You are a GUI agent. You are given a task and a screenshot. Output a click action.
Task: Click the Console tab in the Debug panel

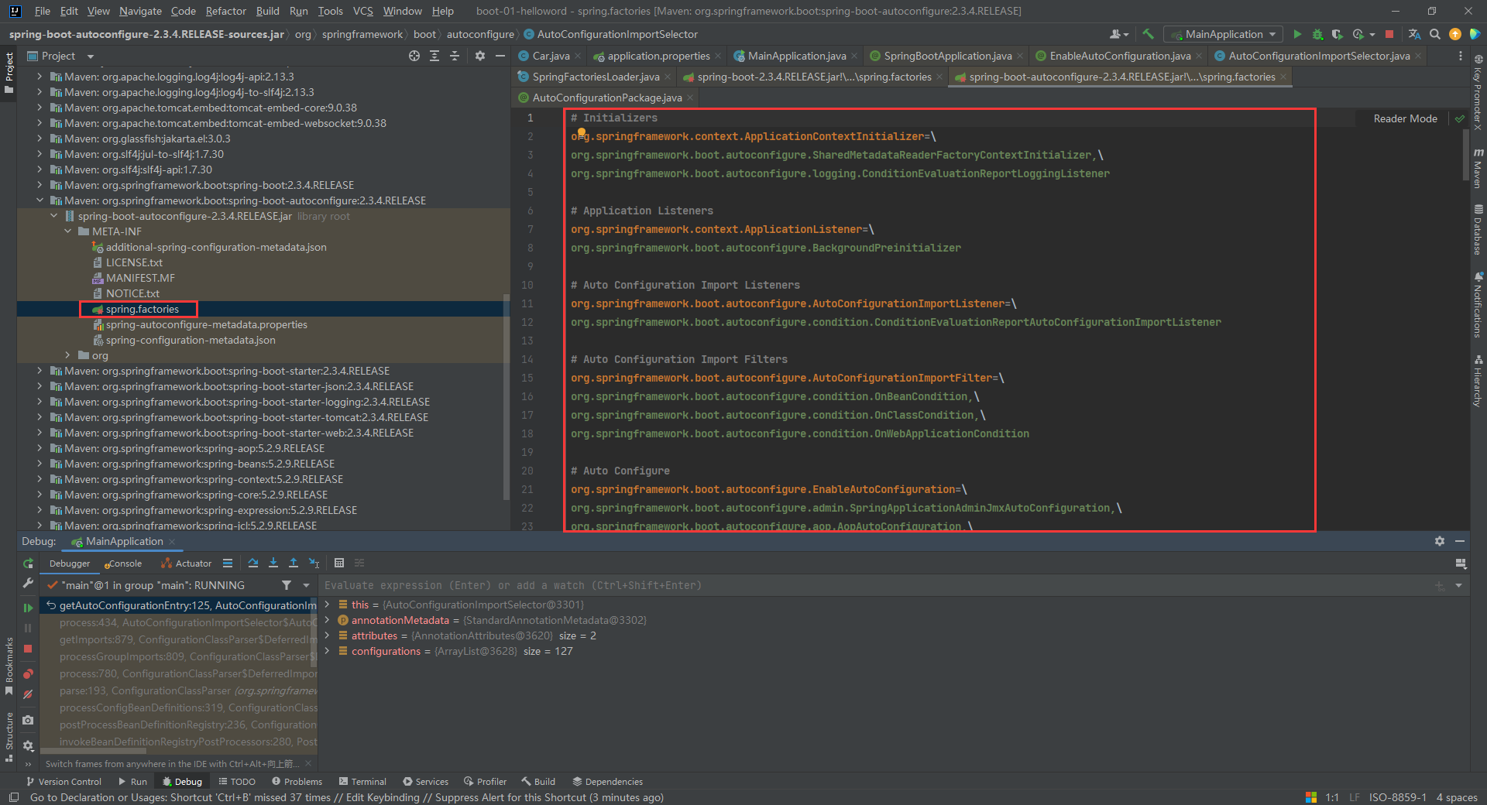click(x=125, y=563)
